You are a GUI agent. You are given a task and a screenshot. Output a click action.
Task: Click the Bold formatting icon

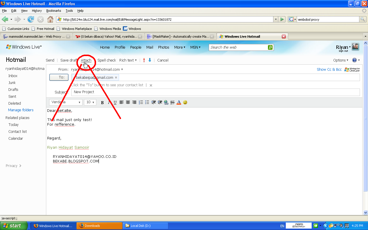tap(102, 102)
